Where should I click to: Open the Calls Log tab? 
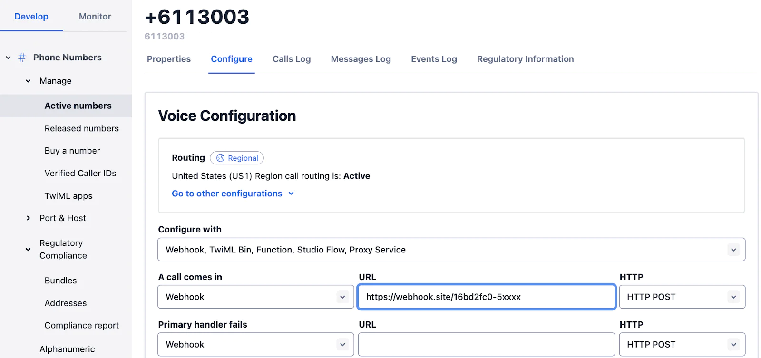click(x=292, y=59)
